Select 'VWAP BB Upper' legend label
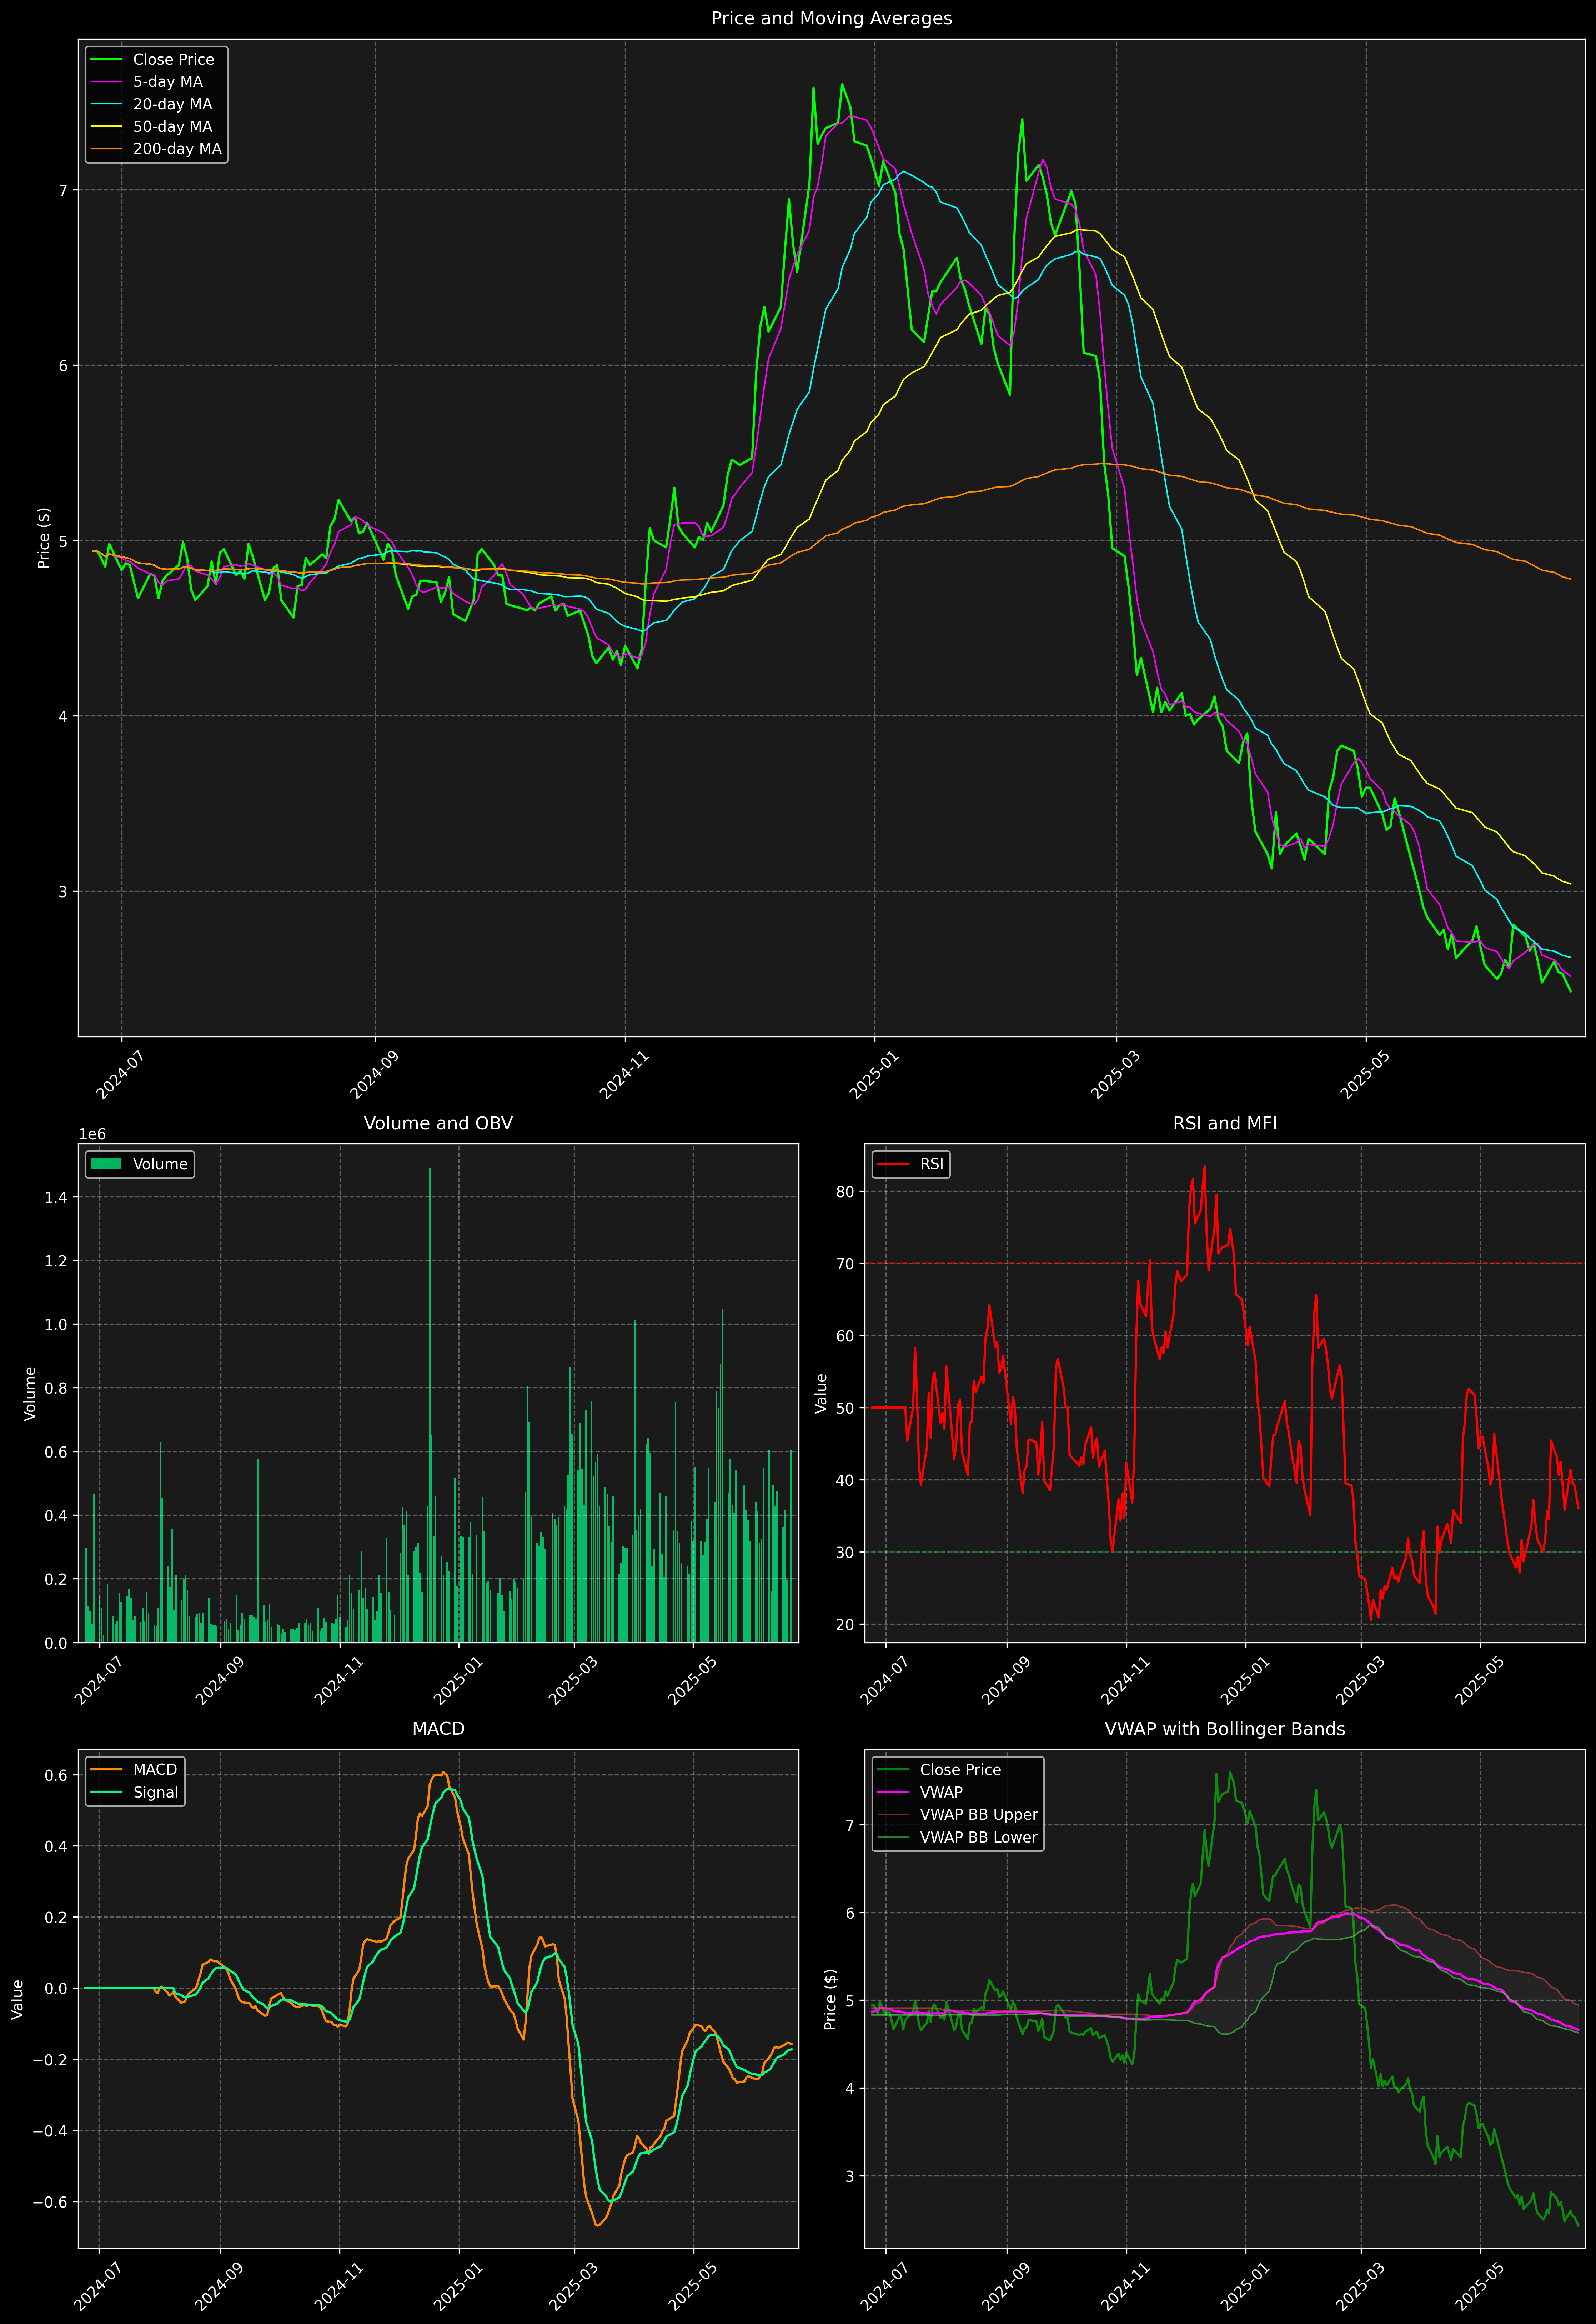The image size is (1596, 2324). (x=979, y=1815)
